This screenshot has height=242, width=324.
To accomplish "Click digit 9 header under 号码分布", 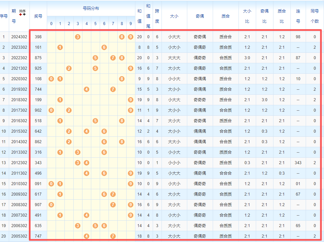I will click(131, 24).
